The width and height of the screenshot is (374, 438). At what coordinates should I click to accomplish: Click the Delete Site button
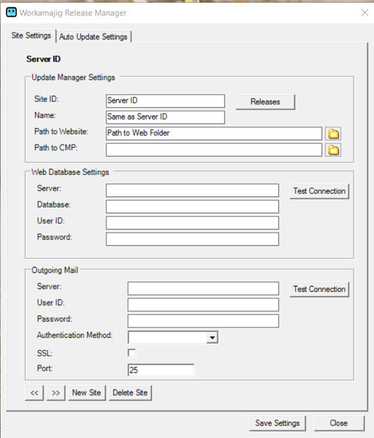click(x=130, y=393)
